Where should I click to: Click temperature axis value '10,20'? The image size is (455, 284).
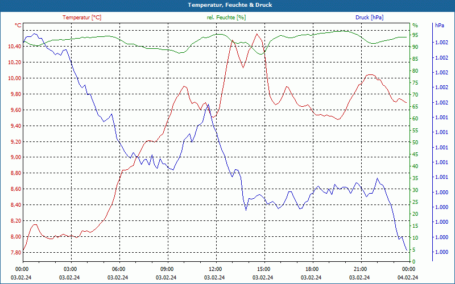[x=15, y=62]
